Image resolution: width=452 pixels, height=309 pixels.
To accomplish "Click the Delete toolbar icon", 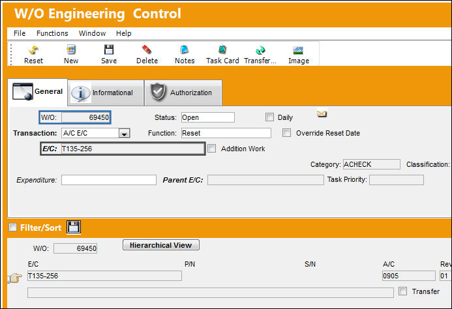I will point(147,50).
